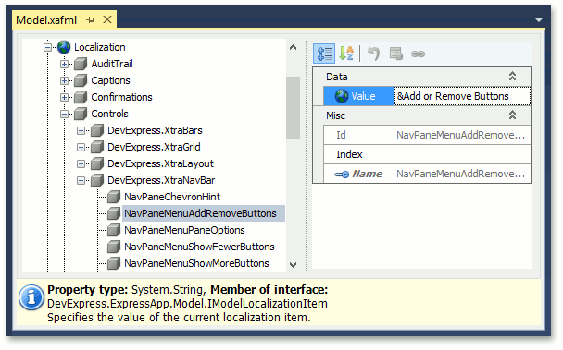Click the key icon beside Name property
Viewport: 563px width, 350px height.
tap(342, 175)
